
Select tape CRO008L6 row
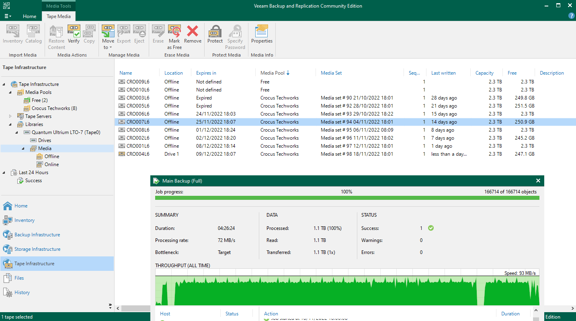click(344, 130)
